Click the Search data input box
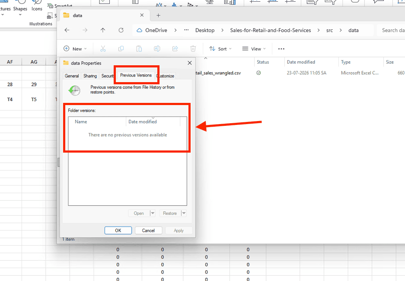405x281 pixels. coord(391,30)
